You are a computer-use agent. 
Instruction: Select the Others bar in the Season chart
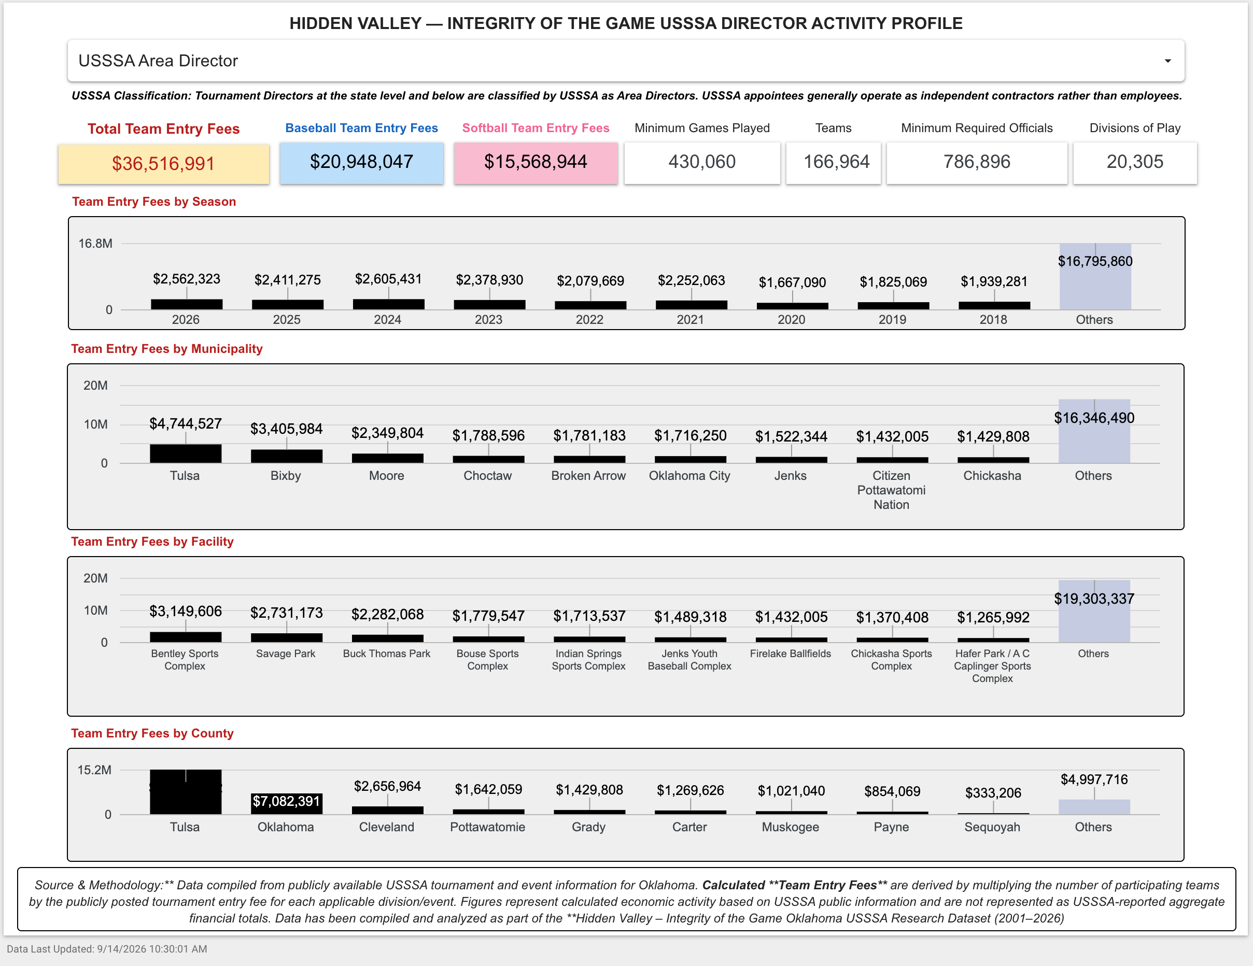click(1095, 277)
